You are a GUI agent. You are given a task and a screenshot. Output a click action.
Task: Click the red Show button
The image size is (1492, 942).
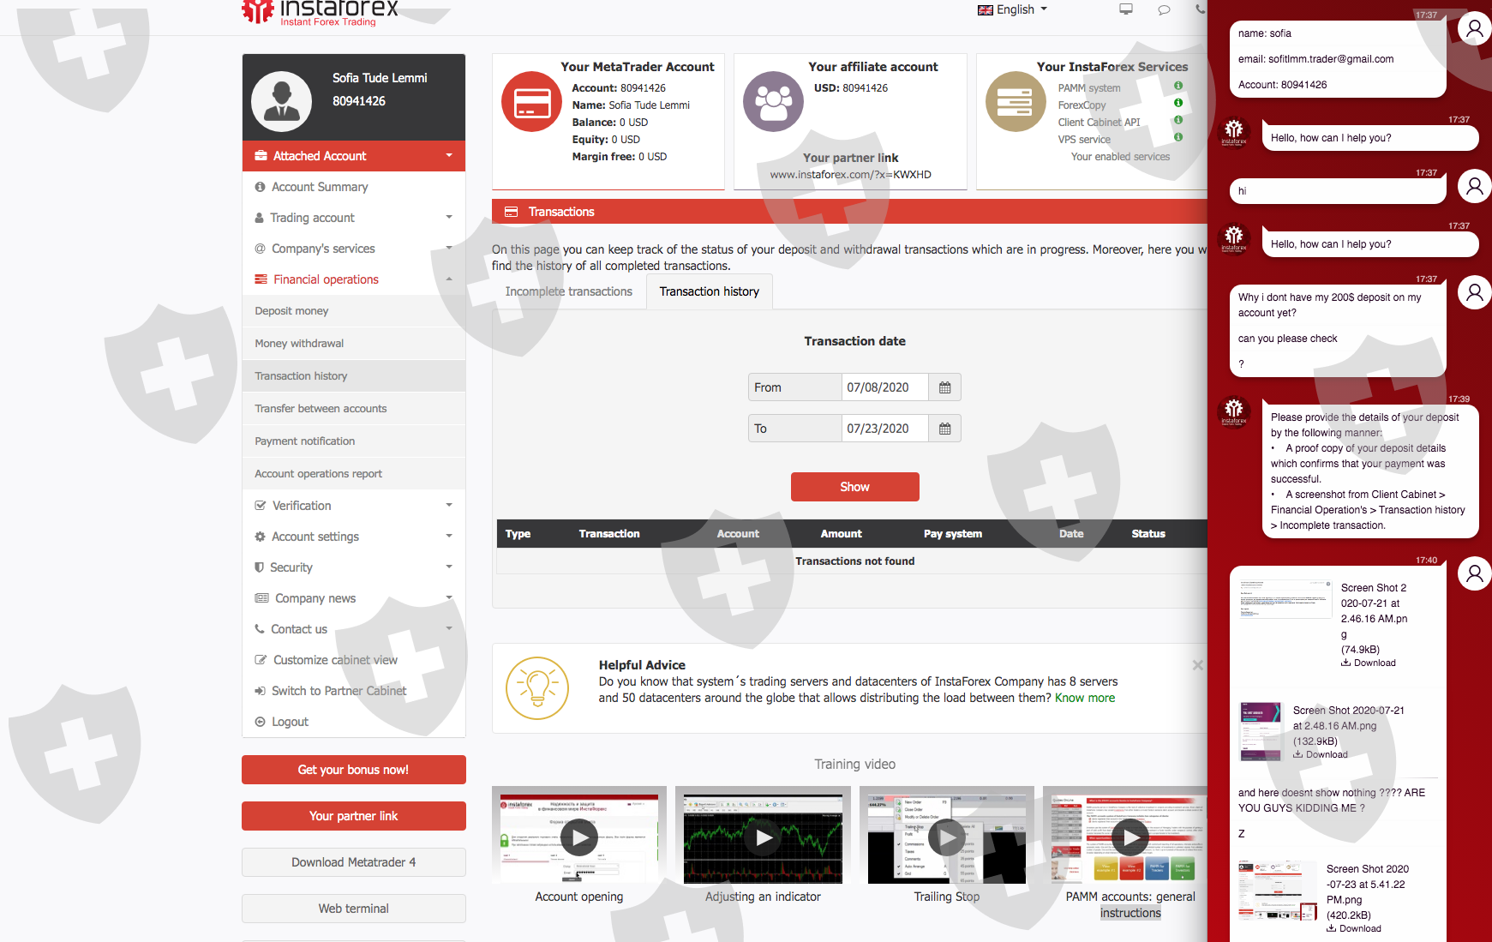[855, 487]
